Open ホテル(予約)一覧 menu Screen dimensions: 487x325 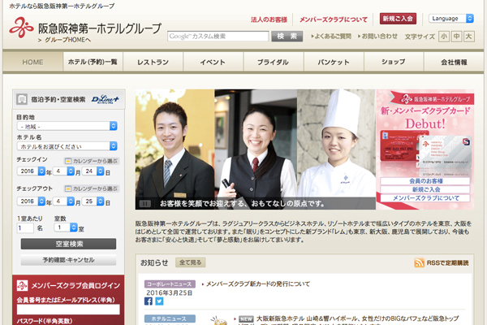pos(93,62)
